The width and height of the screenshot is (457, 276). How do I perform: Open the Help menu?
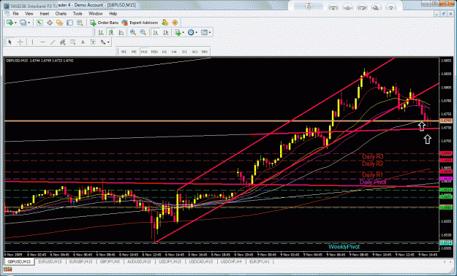tap(113, 14)
